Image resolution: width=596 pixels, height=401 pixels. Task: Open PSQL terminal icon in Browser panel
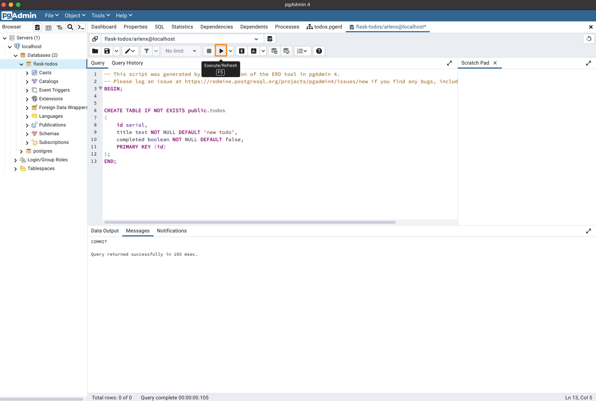[x=81, y=27]
